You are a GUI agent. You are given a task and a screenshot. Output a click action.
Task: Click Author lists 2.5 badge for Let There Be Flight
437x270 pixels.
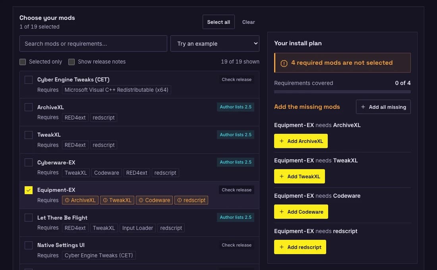(x=236, y=217)
